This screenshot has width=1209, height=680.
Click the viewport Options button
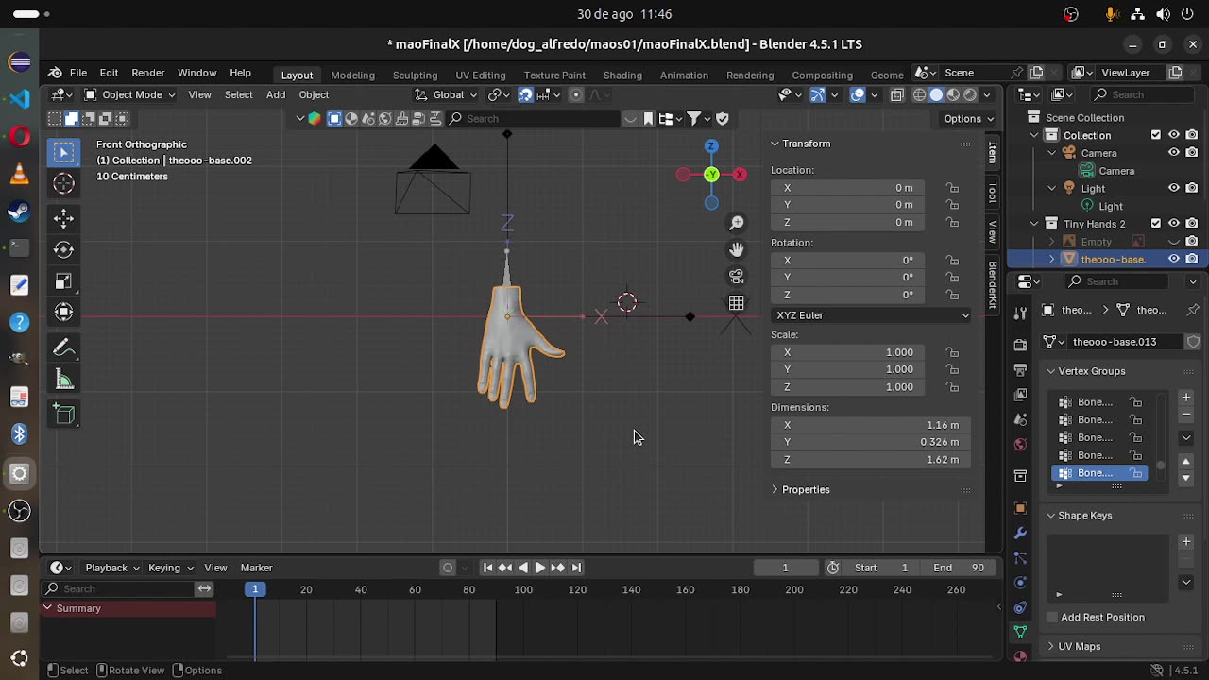pos(968,119)
